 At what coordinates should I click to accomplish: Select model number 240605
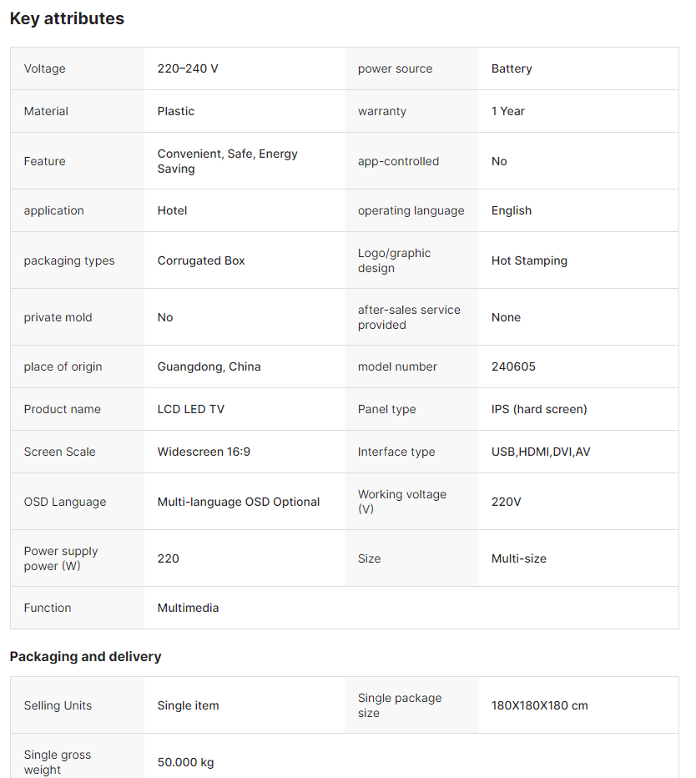tap(513, 366)
